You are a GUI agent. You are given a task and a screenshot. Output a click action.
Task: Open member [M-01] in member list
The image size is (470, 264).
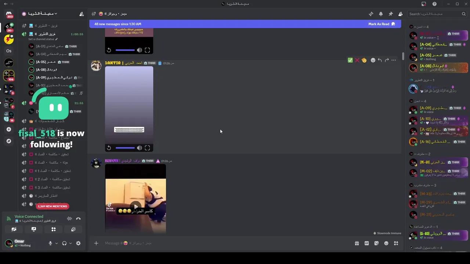coord(438,162)
